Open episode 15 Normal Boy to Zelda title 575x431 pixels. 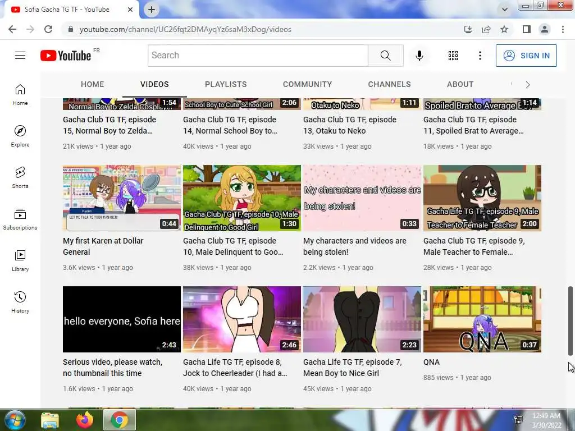[x=109, y=125]
